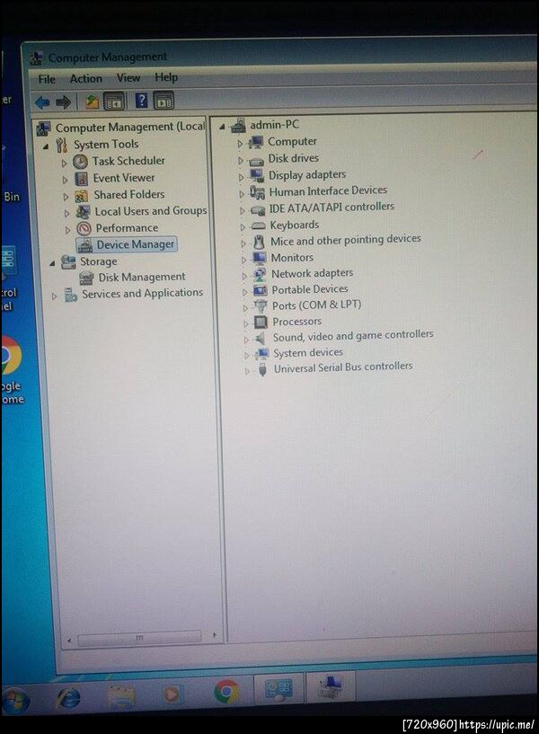The width and height of the screenshot is (539, 734).
Task: Collapse the Storage node
Action: (52, 263)
